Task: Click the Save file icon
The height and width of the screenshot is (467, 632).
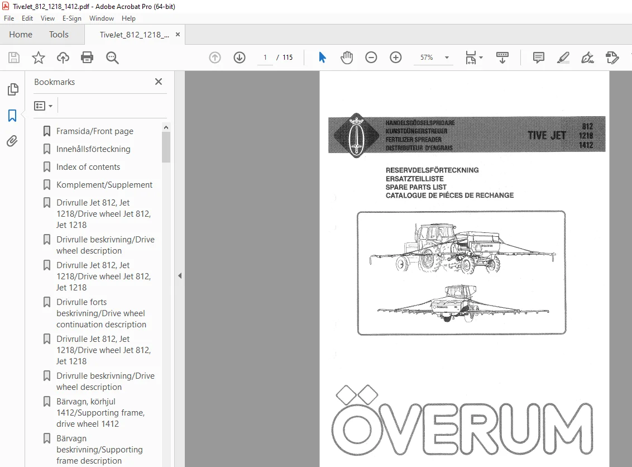Action: click(x=14, y=58)
